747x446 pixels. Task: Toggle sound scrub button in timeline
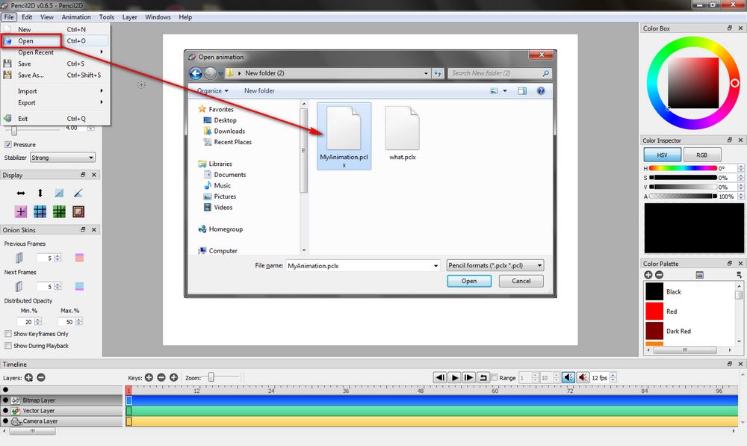pyautogui.click(x=583, y=377)
